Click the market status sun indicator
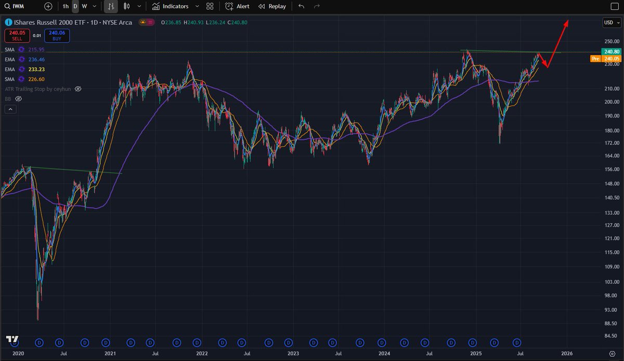Screen dimensions: 624x361 pyautogui.click(x=142, y=22)
